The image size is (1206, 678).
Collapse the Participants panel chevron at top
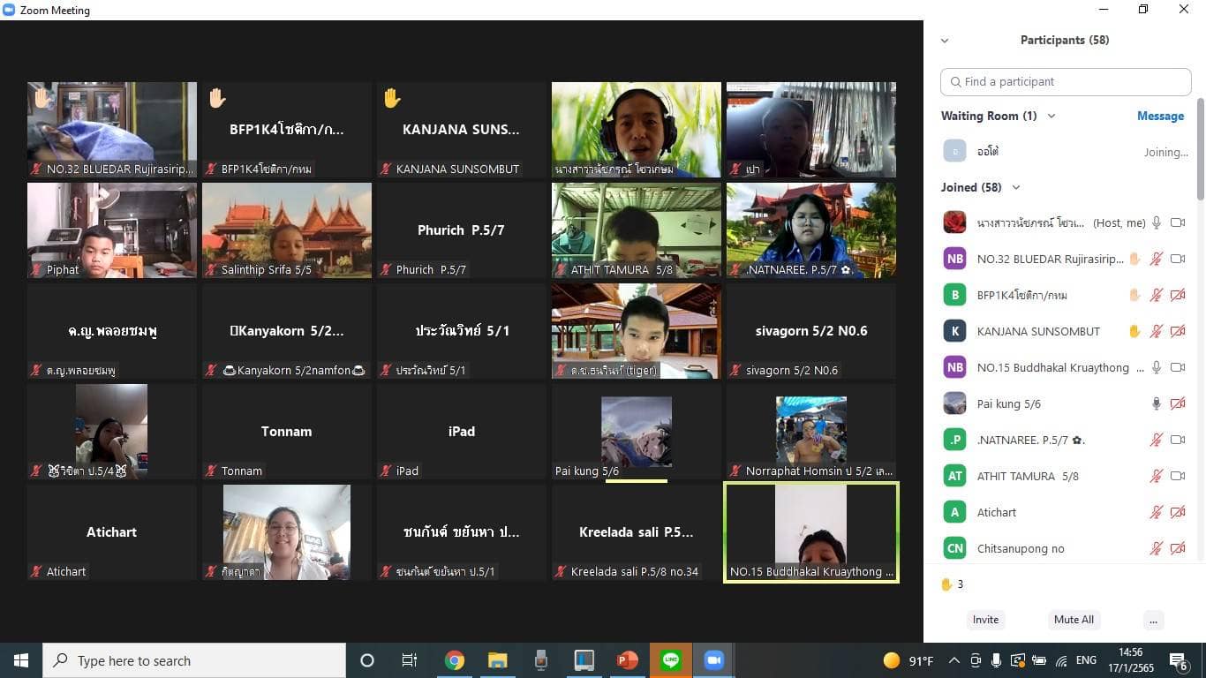point(945,41)
